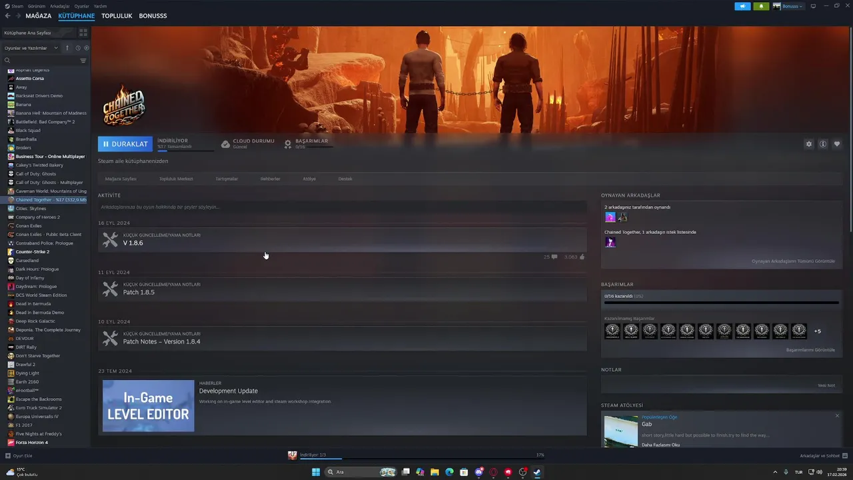Select Euro Truck Simulator 2 in library
853x480 pixels.
click(39, 408)
